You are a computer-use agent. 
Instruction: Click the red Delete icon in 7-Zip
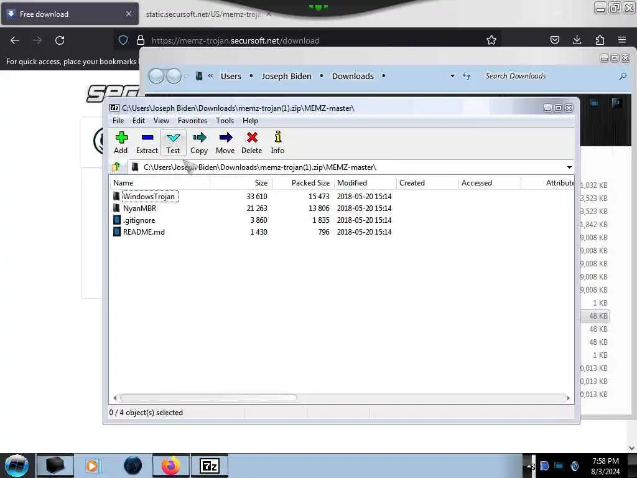pyautogui.click(x=251, y=143)
